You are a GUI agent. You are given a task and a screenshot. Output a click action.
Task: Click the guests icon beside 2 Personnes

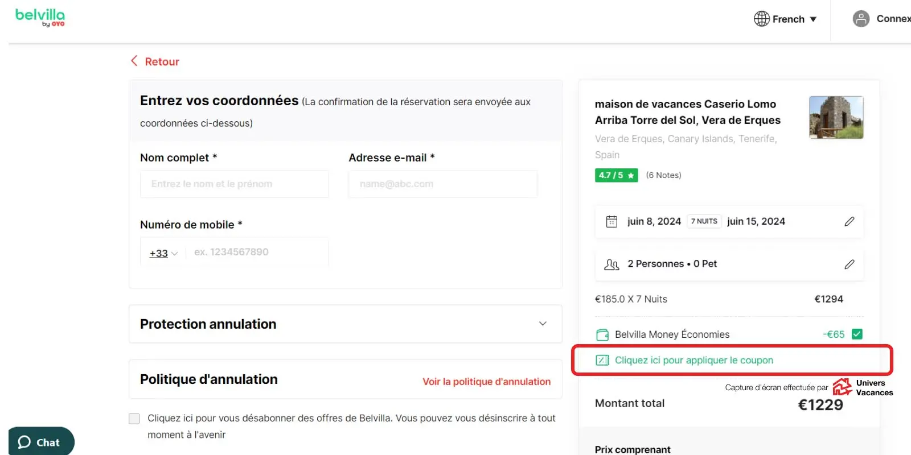612,264
